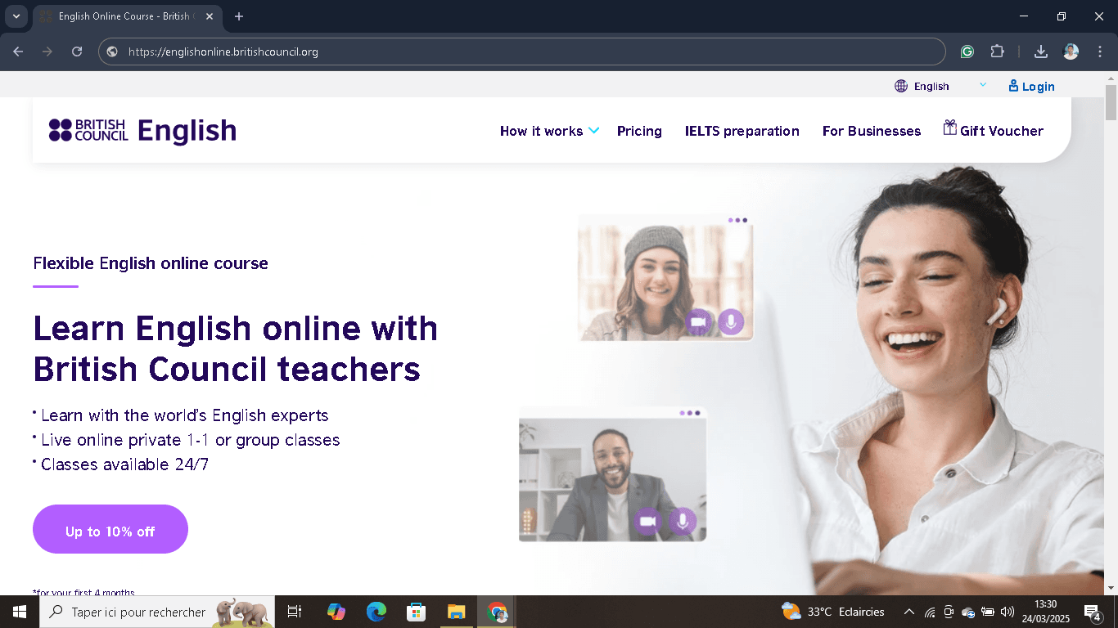Select the British Council logo

[88, 130]
